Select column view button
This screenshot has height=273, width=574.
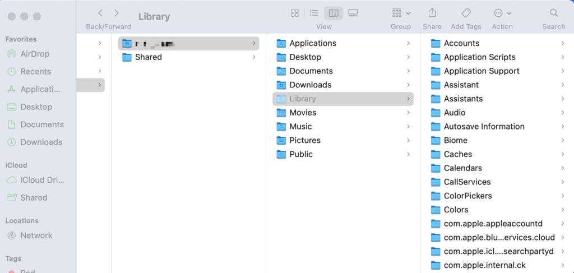334,13
